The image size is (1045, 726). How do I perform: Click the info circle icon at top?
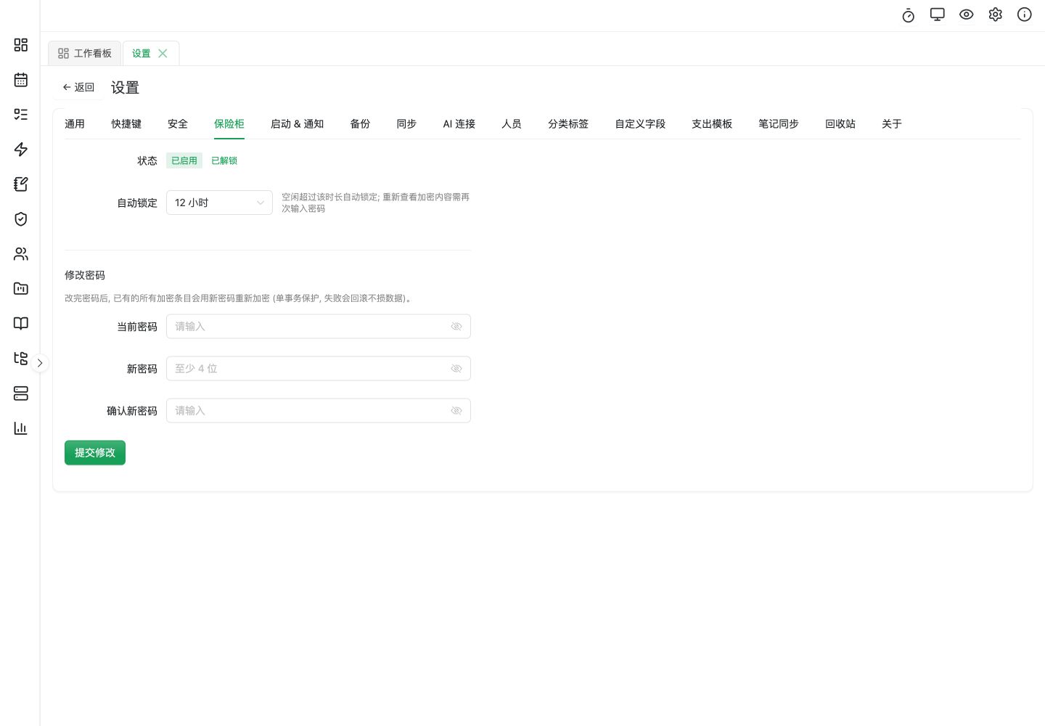1025,15
